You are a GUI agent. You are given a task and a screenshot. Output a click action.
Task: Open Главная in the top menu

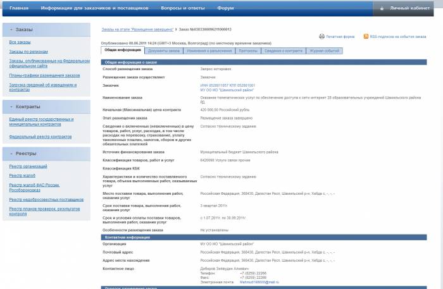pos(19,9)
